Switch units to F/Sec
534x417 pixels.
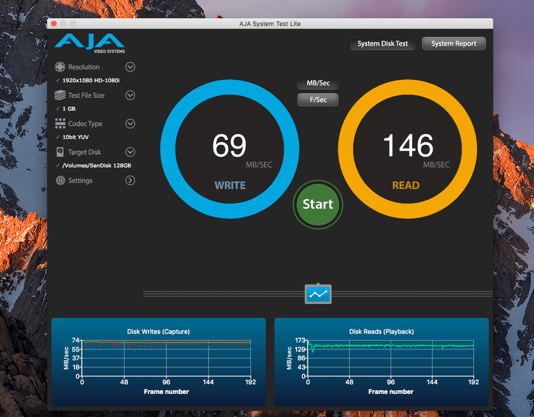click(x=318, y=100)
